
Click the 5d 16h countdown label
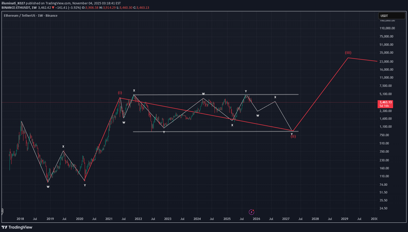(x=384, y=106)
